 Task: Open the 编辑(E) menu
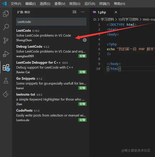pos(30,4)
